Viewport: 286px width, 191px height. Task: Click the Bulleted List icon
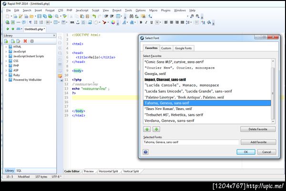tap(36, 22)
